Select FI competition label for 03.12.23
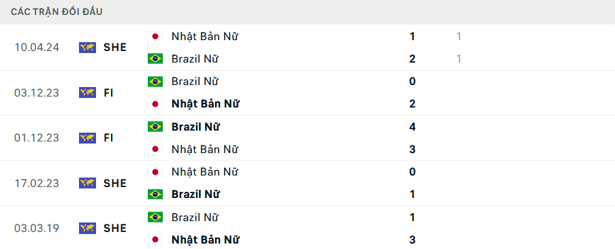Screen dimensions: 615x249 [x=108, y=93]
